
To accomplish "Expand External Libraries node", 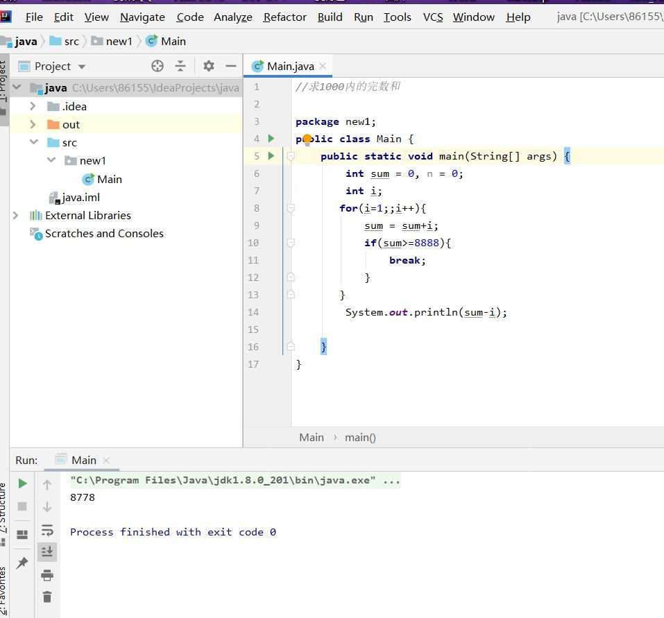I will [16, 216].
